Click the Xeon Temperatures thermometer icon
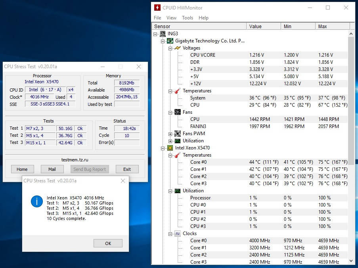 coord(177,155)
